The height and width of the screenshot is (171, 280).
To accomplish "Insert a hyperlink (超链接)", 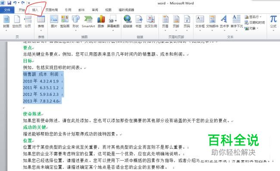I will point(128,22).
